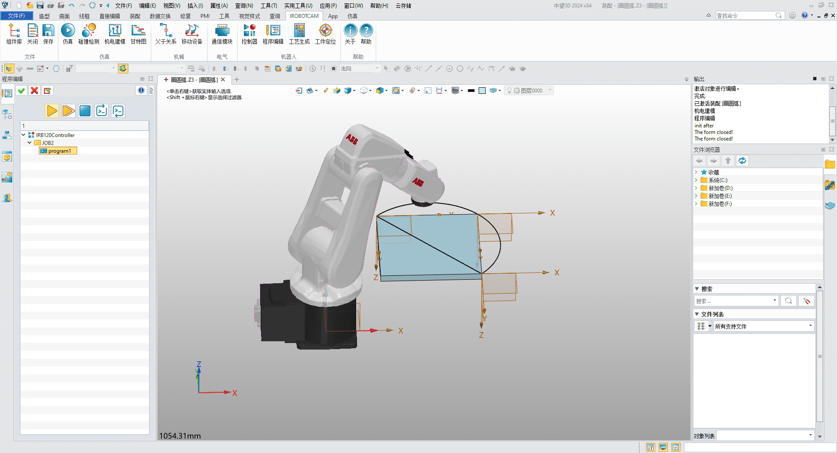The image size is (837, 453).
Task: Open 机电建模 tool
Action: pyautogui.click(x=115, y=34)
